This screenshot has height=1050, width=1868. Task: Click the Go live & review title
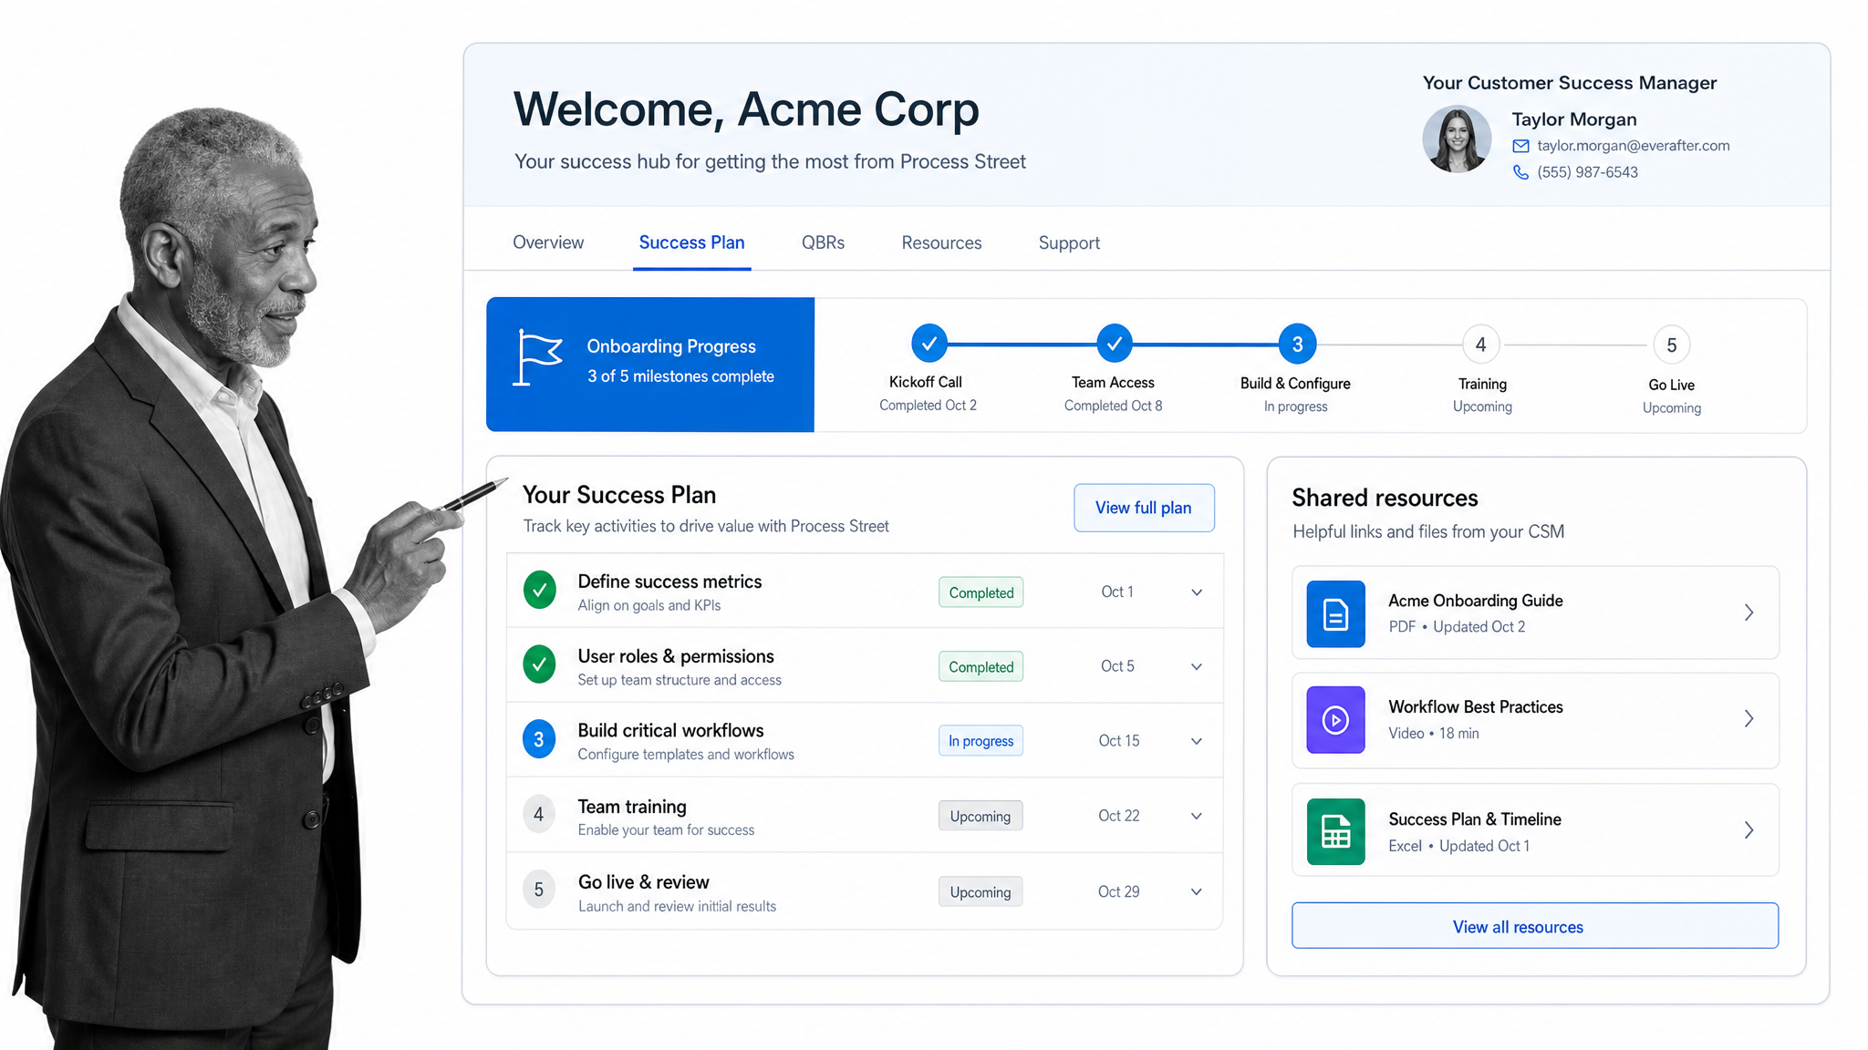click(643, 882)
